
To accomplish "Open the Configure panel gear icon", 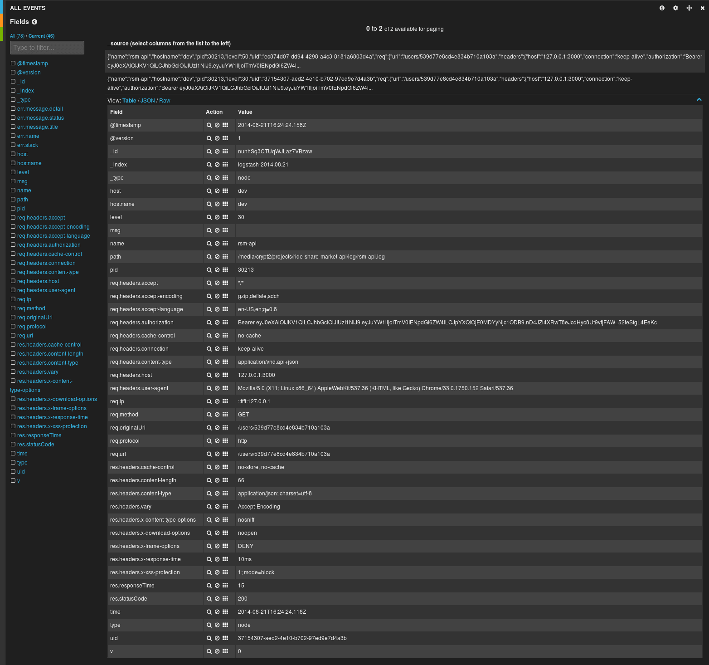I will (x=675, y=8).
